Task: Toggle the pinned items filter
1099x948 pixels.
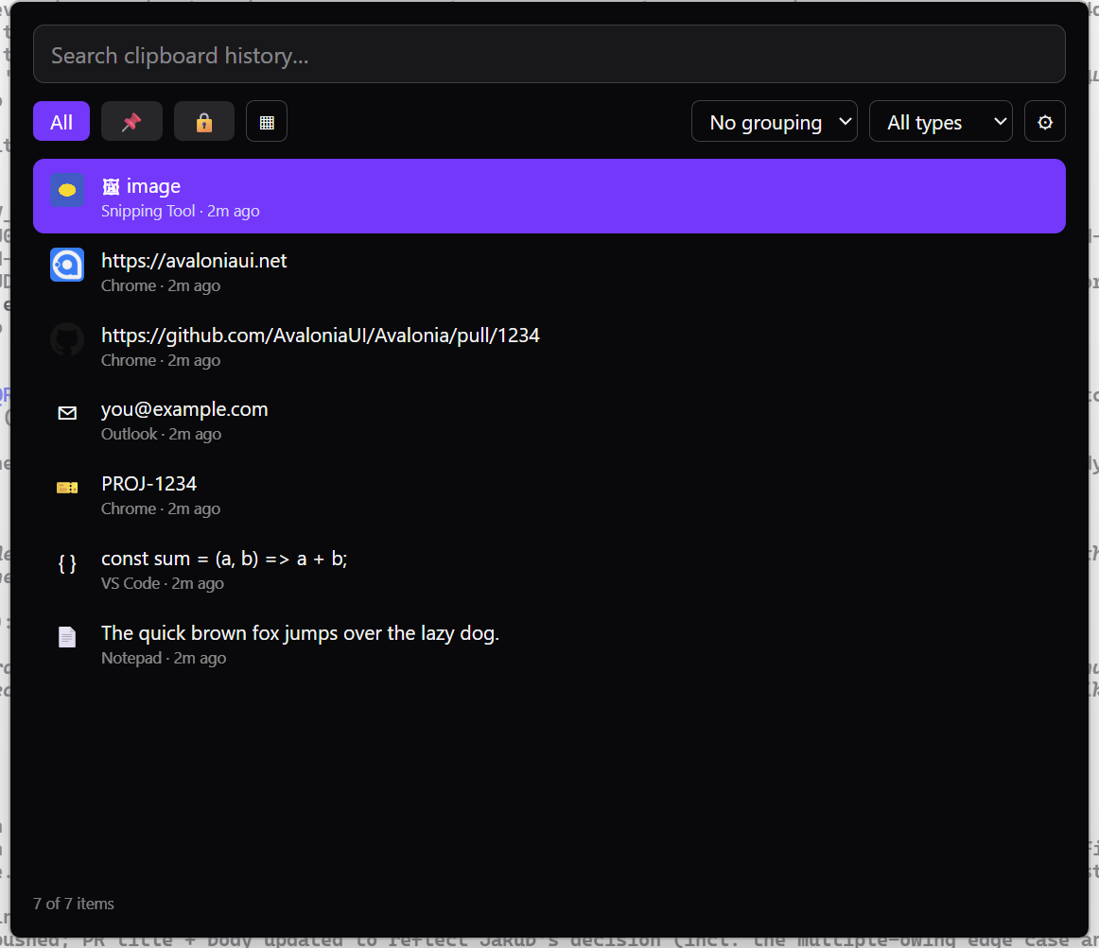Action: click(131, 121)
